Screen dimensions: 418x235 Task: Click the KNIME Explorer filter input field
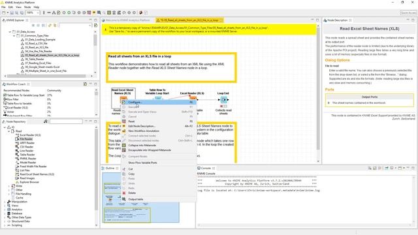[75, 25]
